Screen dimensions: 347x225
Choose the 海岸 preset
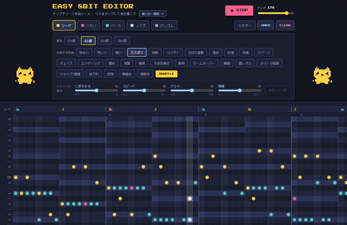coord(215,52)
